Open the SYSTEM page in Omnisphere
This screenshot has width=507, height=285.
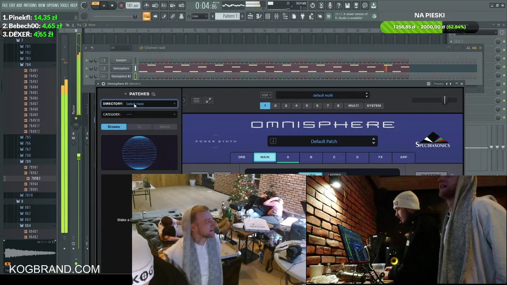tap(374, 106)
